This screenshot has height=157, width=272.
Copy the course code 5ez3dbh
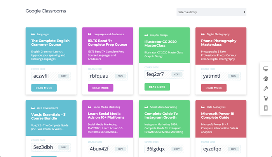tap(64, 147)
